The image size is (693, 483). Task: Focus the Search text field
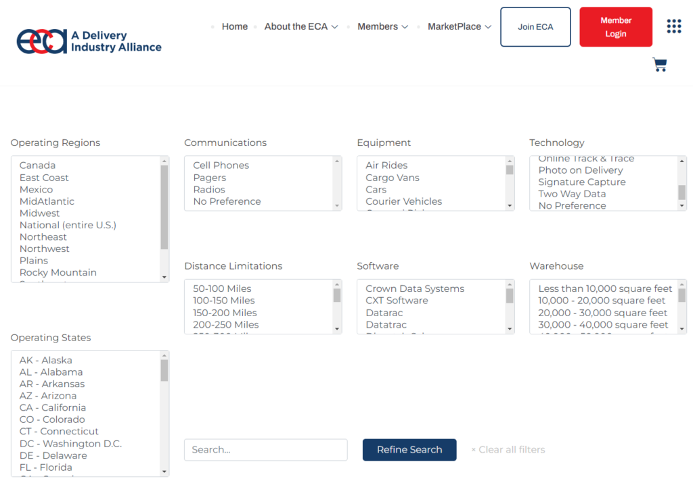point(265,450)
